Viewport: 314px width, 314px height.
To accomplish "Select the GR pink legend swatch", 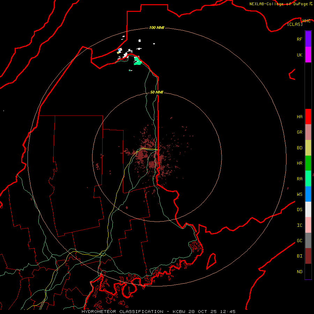I will 308,132.
